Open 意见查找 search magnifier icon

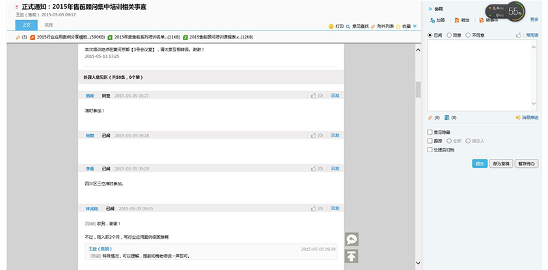tap(348, 27)
